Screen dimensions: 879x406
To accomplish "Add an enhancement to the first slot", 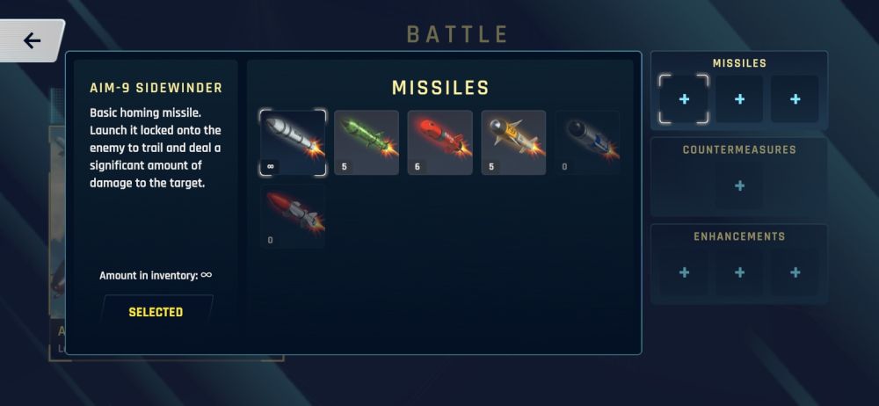I will click(x=684, y=272).
